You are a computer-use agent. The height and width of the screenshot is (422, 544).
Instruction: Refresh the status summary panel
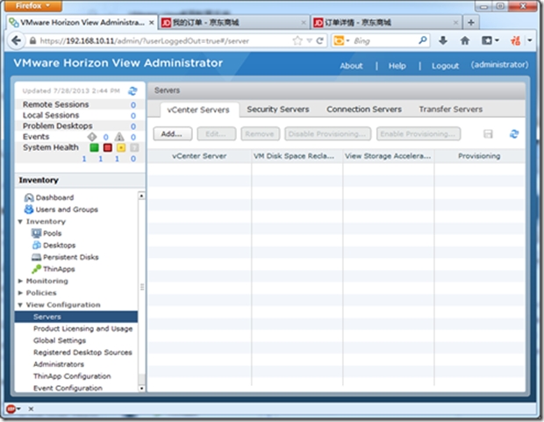coord(132,91)
